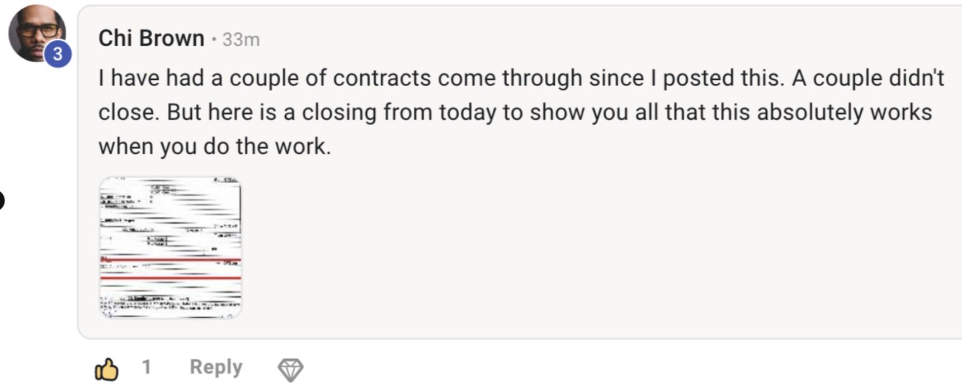
Task: Open the Chi Brown name link
Action: [x=151, y=39]
